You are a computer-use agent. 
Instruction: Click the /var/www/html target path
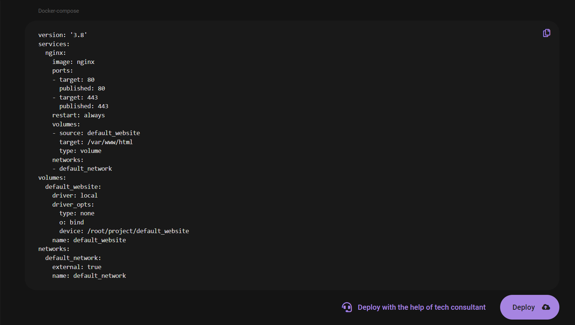(110, 142)
